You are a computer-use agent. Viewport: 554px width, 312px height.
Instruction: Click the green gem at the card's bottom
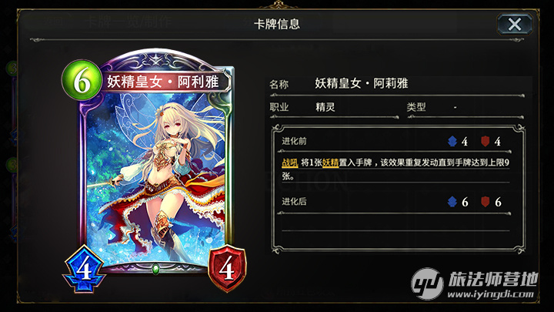coord(155,269)
